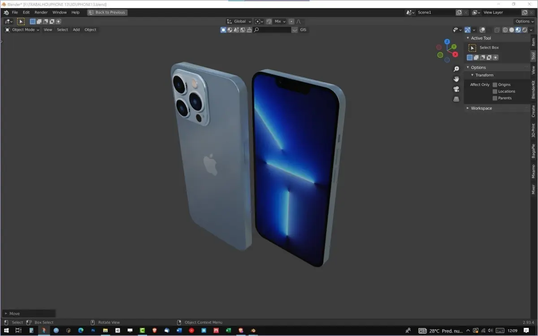Toggle perspective/orthographic grid icon
This screenshot has width=538, height=336.
click(456, 99)
